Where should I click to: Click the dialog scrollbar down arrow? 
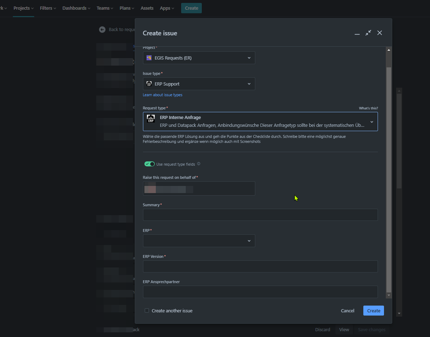(x=389, y=295)
